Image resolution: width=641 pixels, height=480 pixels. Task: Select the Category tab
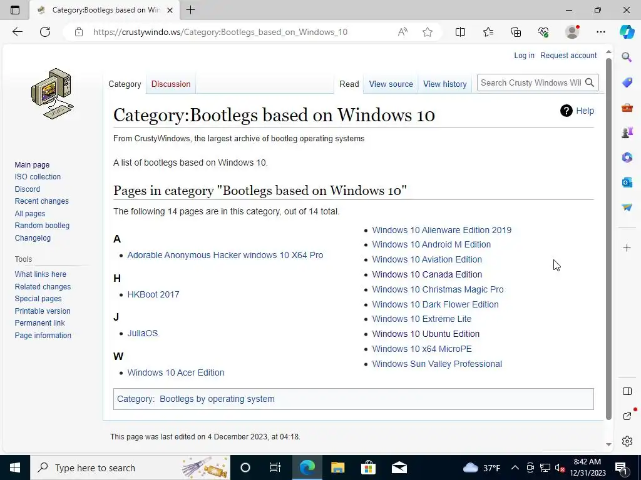tap(125, 84)
